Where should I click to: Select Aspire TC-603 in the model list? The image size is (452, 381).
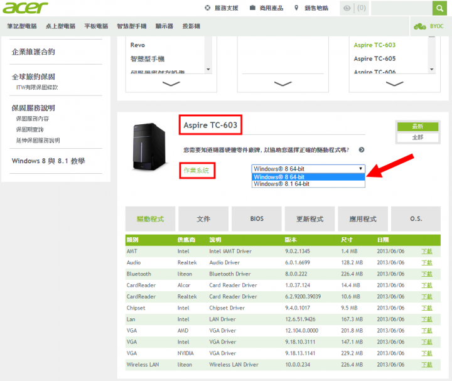(374, 45)
